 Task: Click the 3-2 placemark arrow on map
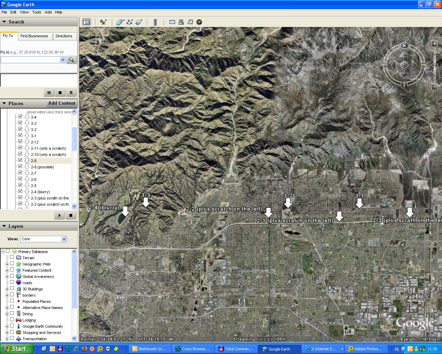tap(288, 203)
